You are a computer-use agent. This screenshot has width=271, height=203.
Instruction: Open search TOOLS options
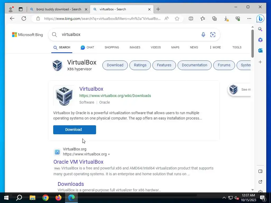(x=237, y=47)
